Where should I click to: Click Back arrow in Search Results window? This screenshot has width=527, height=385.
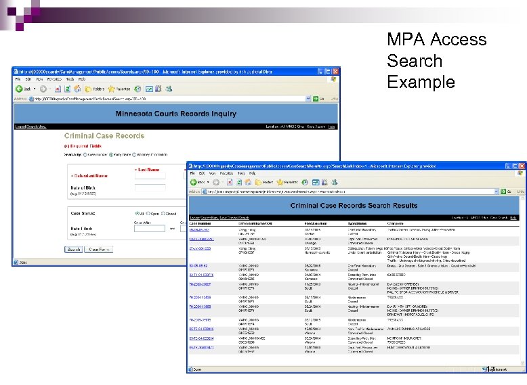click(194, 182)
